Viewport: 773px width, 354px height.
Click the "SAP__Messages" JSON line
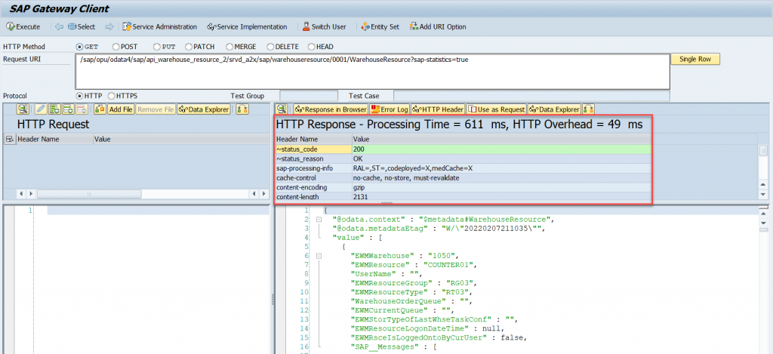(x=393, y=347)
